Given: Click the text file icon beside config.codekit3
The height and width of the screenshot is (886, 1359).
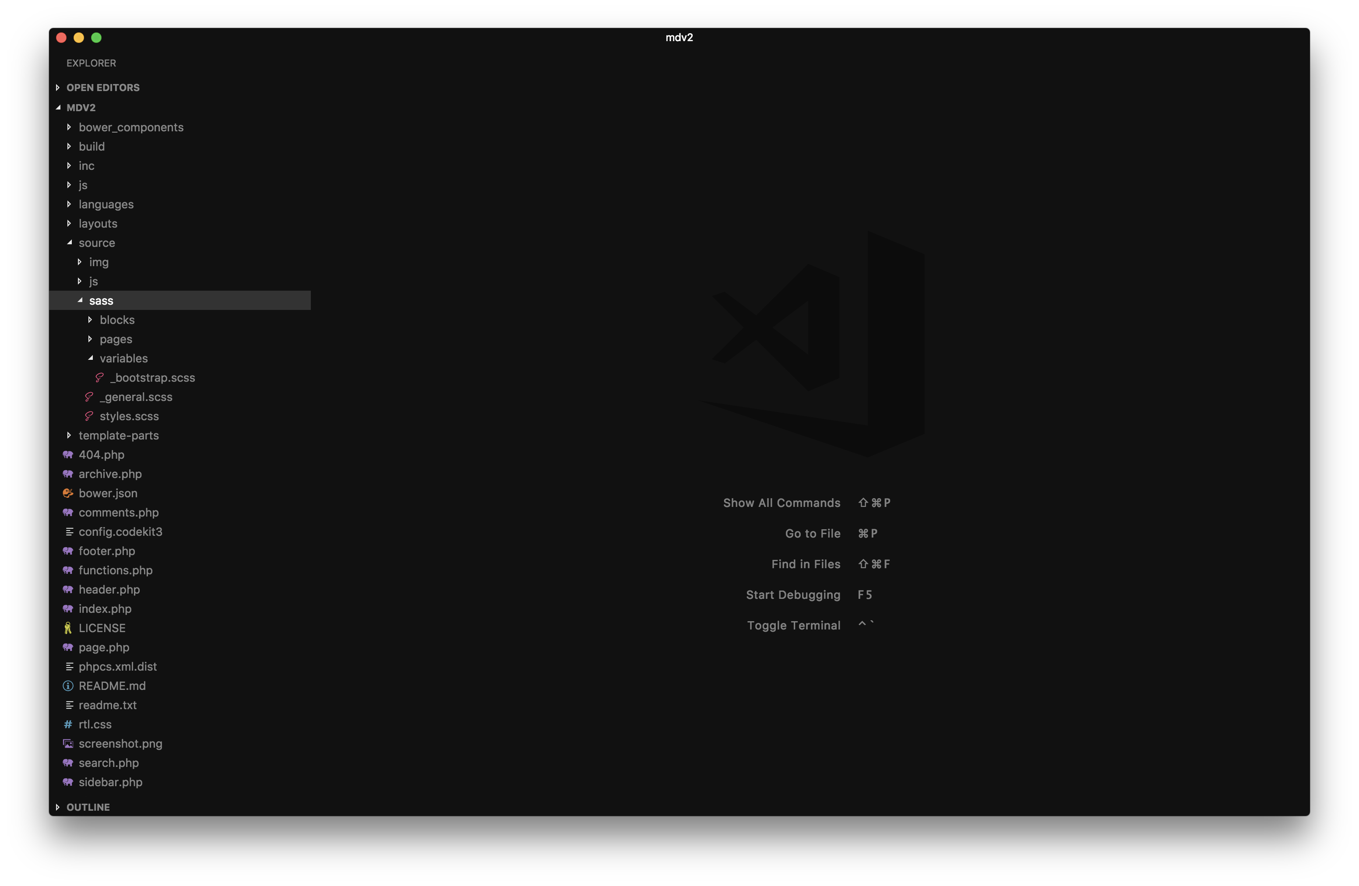Looking at the screenshot, I should 69,531.
